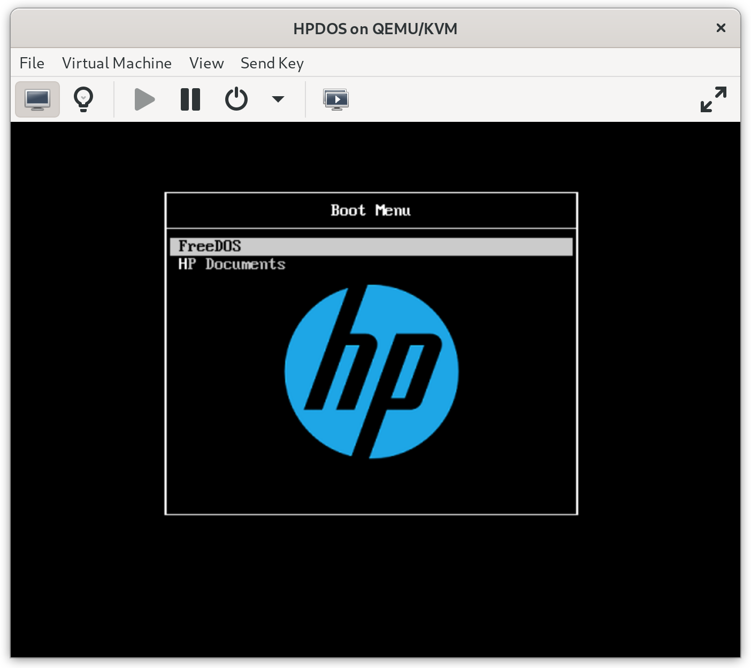The image size is (751, 668).
Task: Open shutdown options dropdown arrow
Action: pyautogui.click(x=278, y=99)
